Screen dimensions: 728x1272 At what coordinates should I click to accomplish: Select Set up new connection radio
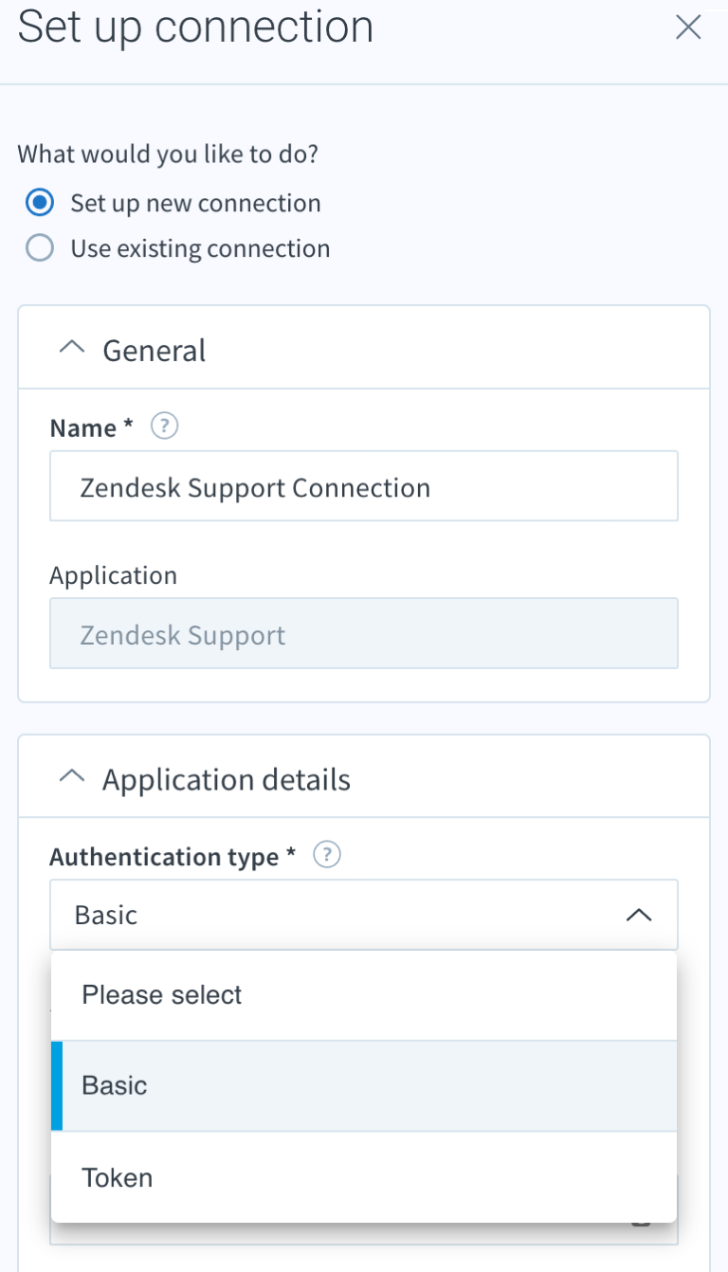[40, 203]
